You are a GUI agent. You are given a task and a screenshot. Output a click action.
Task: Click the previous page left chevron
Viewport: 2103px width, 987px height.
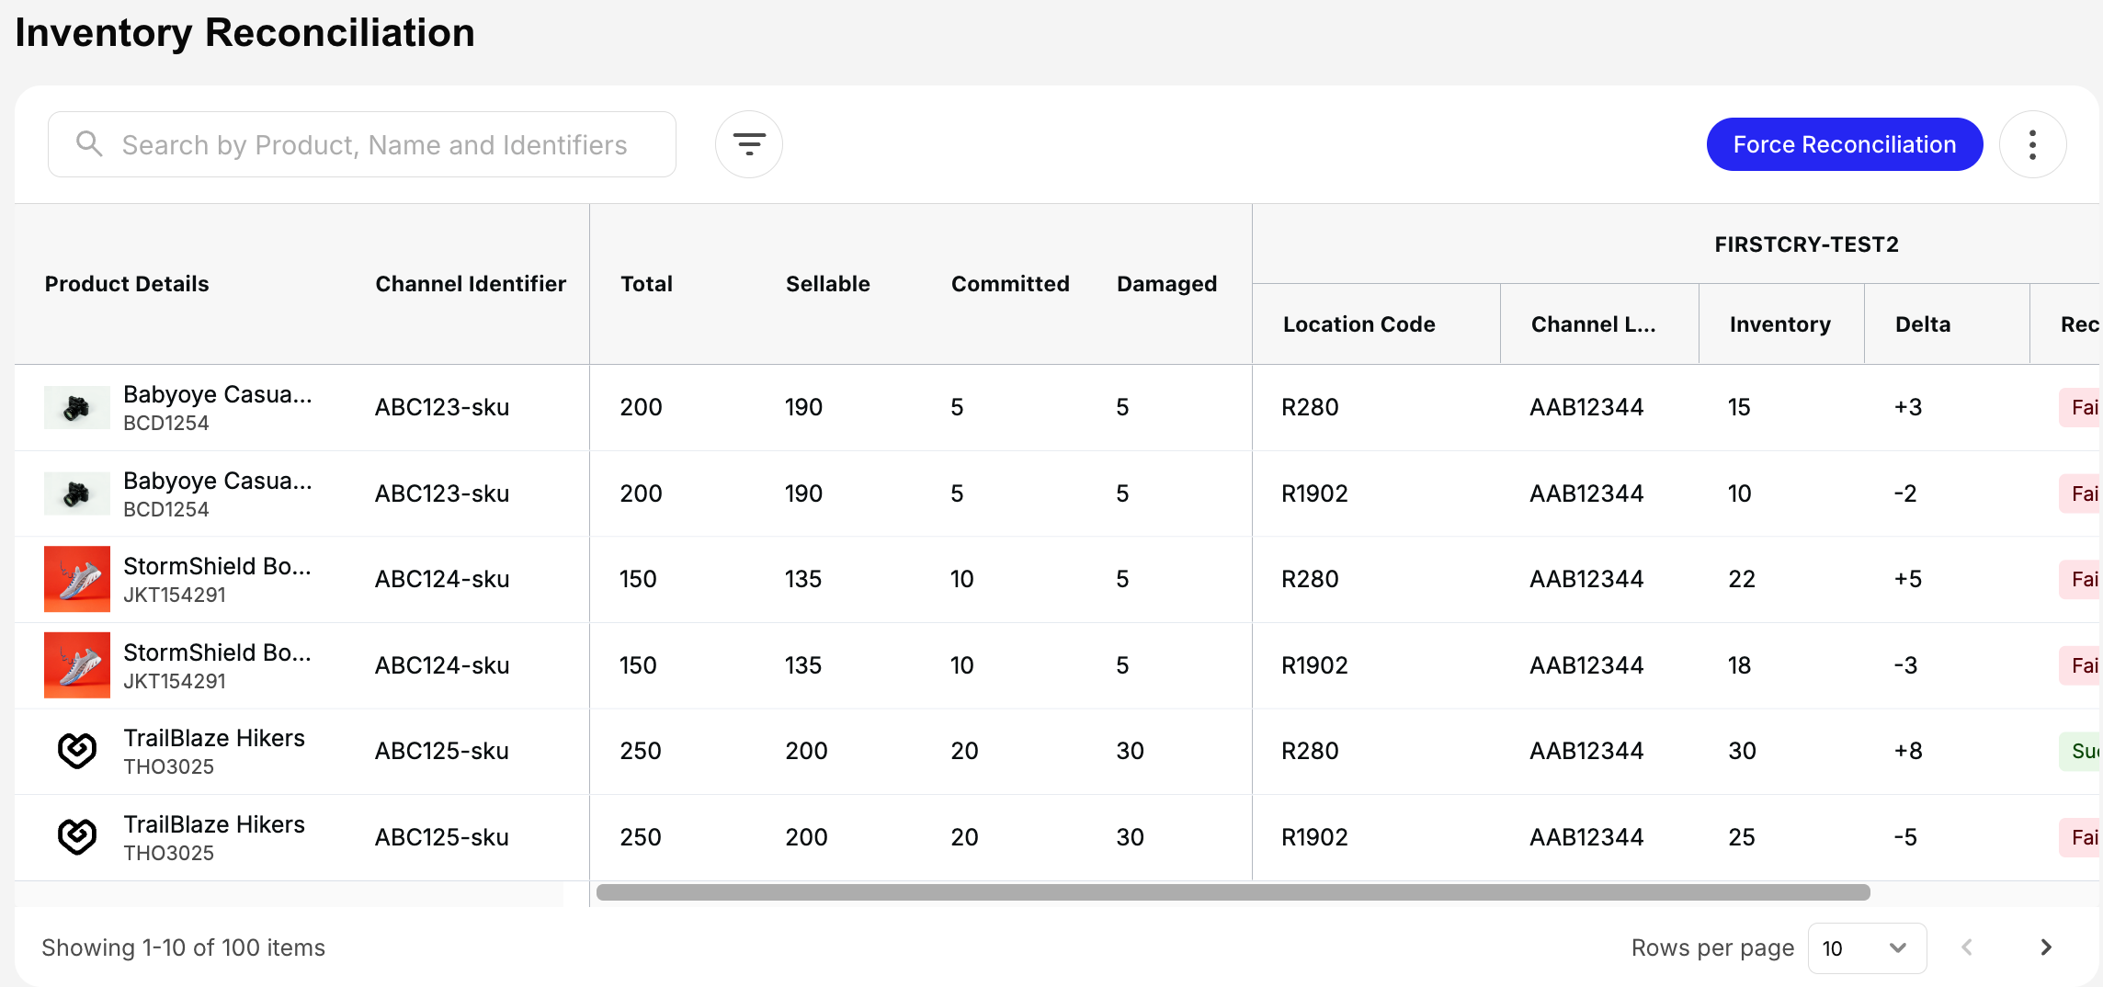tap(1966, 947)
